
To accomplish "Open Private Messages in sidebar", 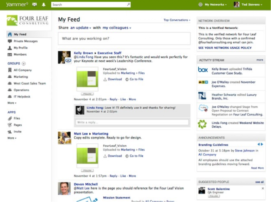I will pyautogui.click(x=25, y=41).
